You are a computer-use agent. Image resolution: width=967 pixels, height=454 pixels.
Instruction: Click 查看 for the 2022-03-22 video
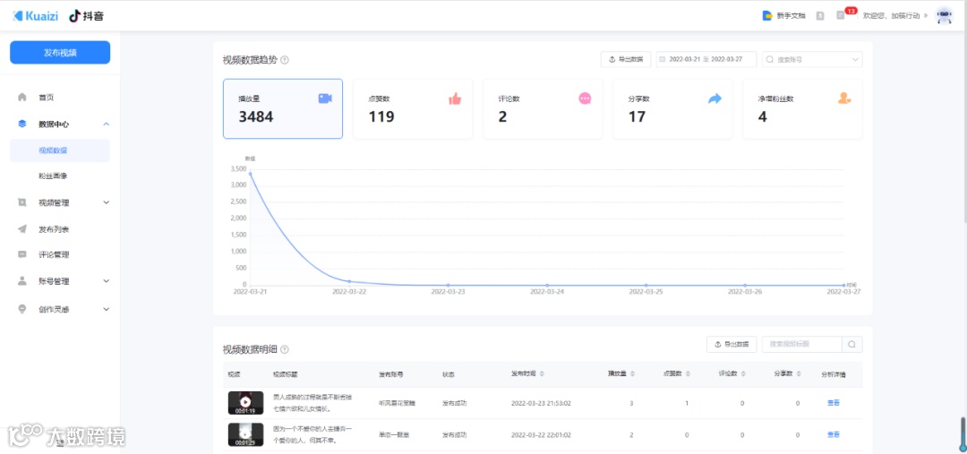834,435
